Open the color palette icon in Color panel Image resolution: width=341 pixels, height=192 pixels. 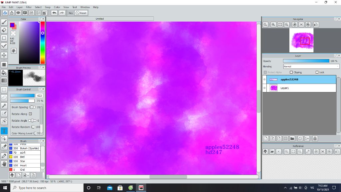(13, 51)
